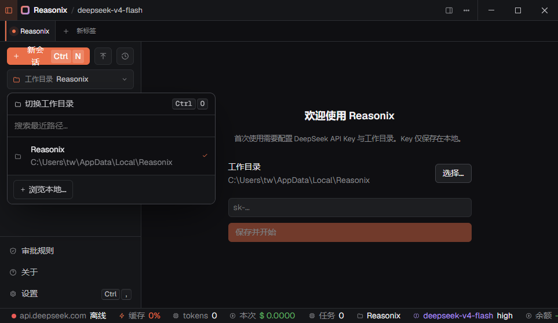Click the 切换工作目录 header text
The image size is (558, 323).
49,104
